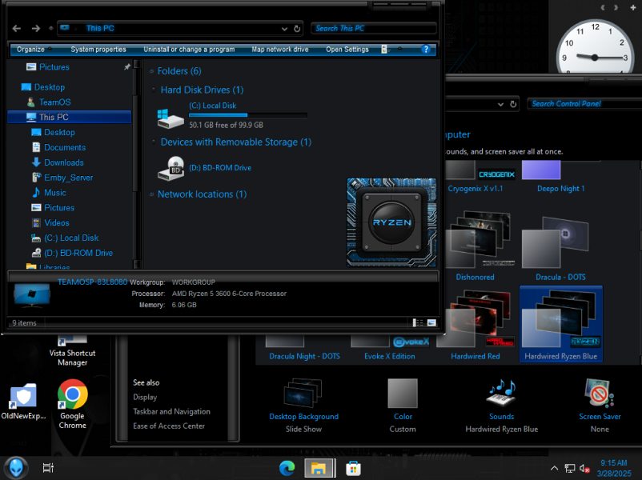Open the change view options button
This screenshot has height=480, width=642.
click(384, 50)
